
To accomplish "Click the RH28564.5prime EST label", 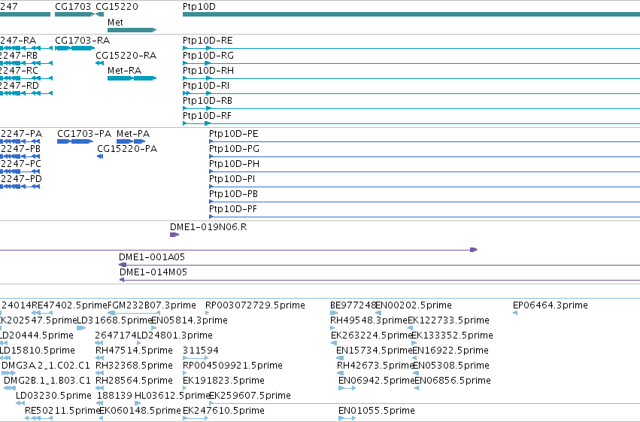I will coord(135,381).
